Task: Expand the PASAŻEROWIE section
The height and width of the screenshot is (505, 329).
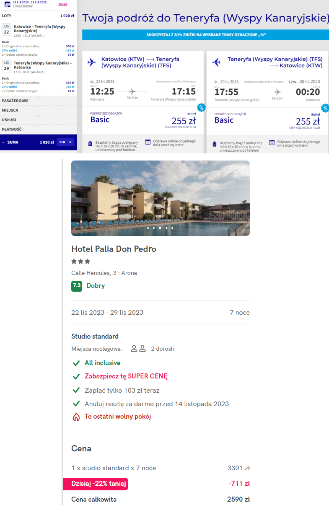Action: [x=39, y=101]
